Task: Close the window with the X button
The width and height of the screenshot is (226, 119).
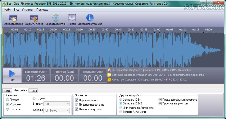Action: click(x=219, y=3)
